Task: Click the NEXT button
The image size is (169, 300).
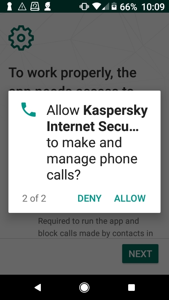Action: [140, 254]
